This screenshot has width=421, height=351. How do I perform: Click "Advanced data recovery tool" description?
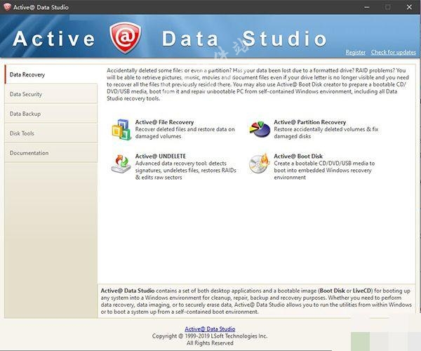tap(185, 171)
